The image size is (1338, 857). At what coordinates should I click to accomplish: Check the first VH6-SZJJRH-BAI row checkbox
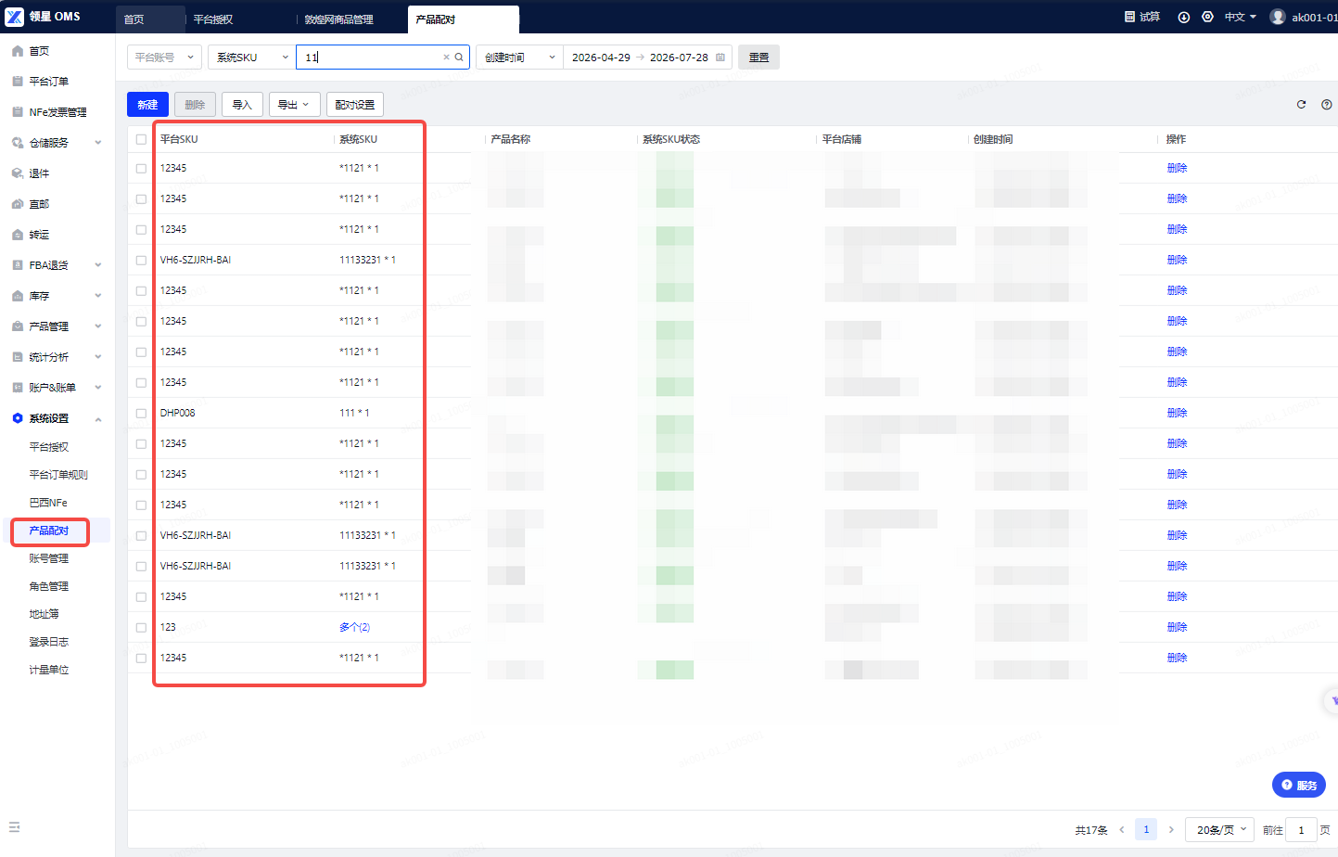[x=141, y=261]
